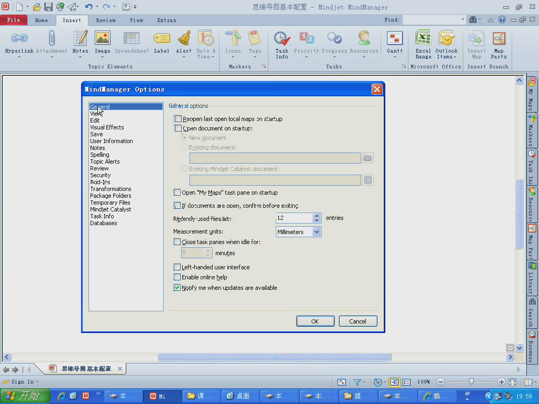Select the Security options category
Image resolution: width=539 pixels, height=404 pixels.
point(101,175)
